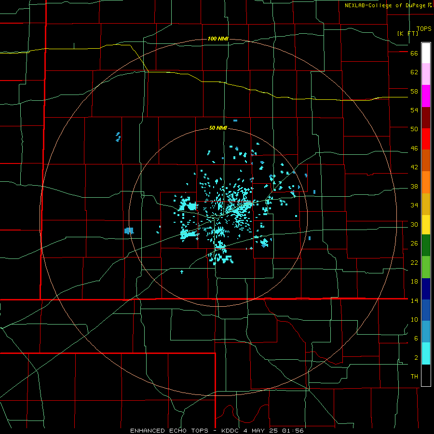434x434 pixels.
Task: Select the 22 scale label
Action: click(x=414, y=262)
